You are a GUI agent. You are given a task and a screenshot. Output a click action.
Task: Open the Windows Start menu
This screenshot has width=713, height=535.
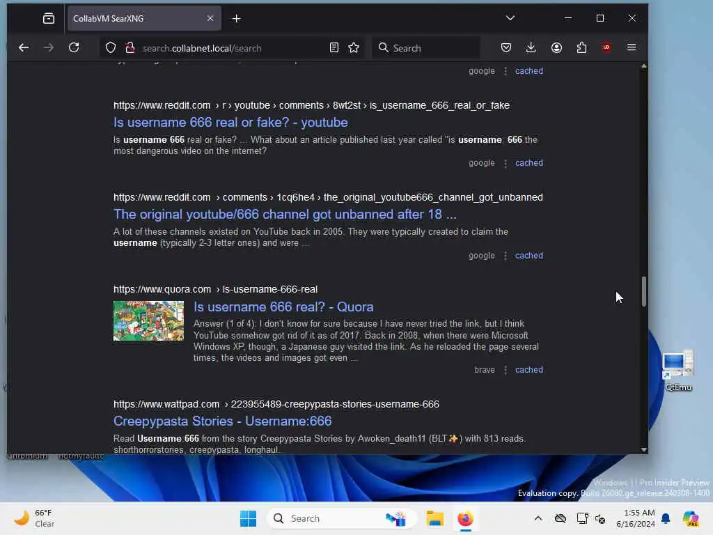click(249, 518)
